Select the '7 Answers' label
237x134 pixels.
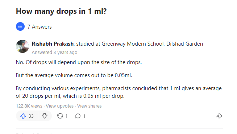39,27
